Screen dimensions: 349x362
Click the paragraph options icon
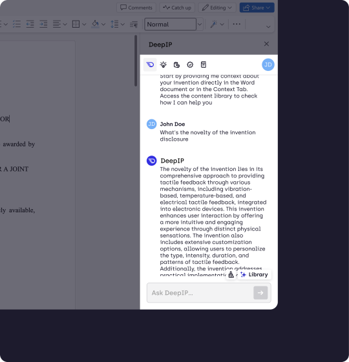click(x=134, y=25)
